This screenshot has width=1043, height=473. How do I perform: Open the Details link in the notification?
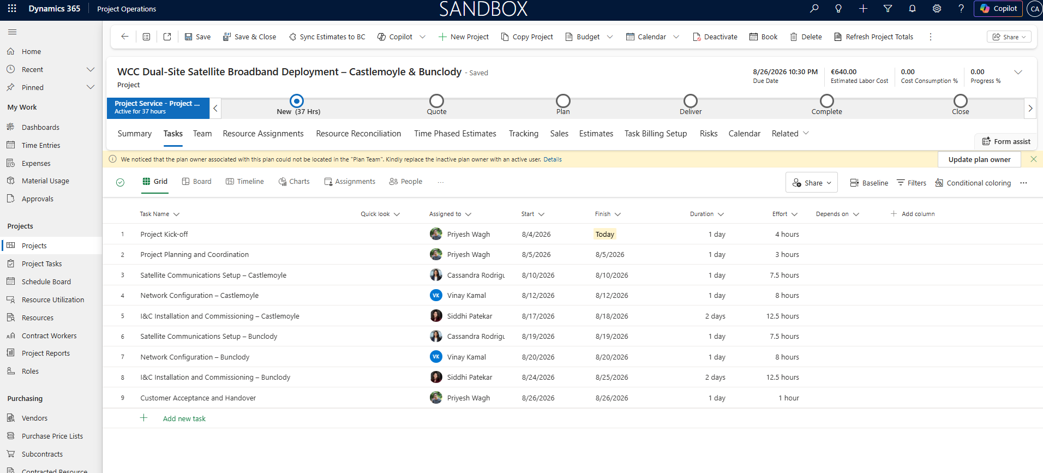553,159
